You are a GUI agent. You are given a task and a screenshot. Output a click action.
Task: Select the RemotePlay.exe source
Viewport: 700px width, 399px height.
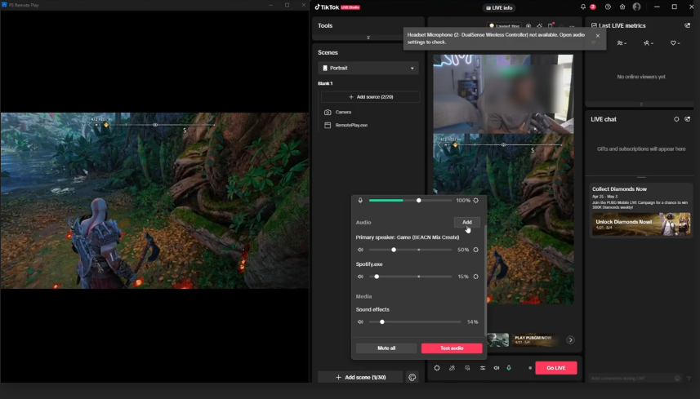coord(351,125)
